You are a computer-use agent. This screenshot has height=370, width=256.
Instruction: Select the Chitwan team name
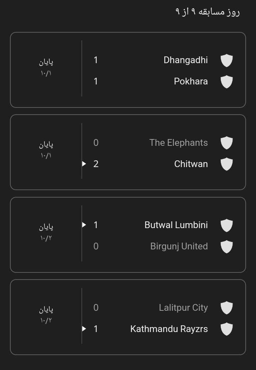click(191, 164)
